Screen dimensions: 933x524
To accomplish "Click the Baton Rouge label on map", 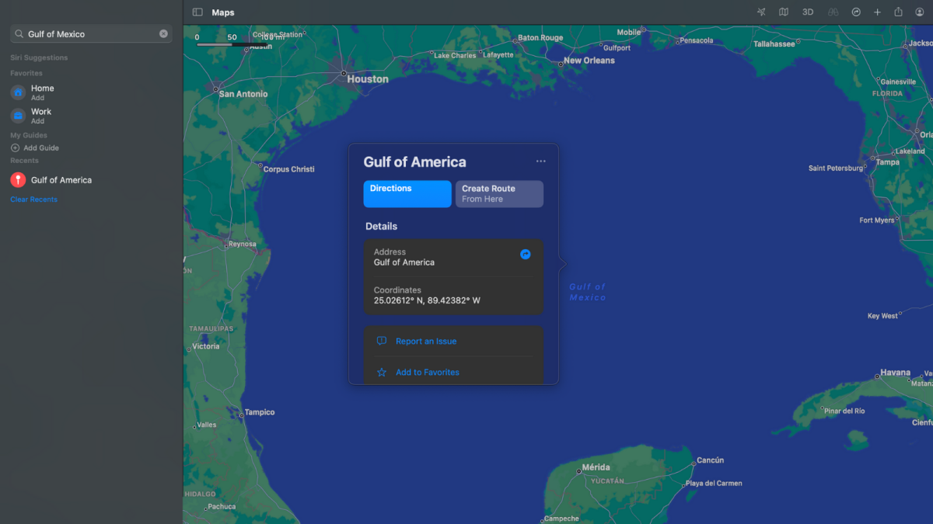I will [x=540, y=37].
